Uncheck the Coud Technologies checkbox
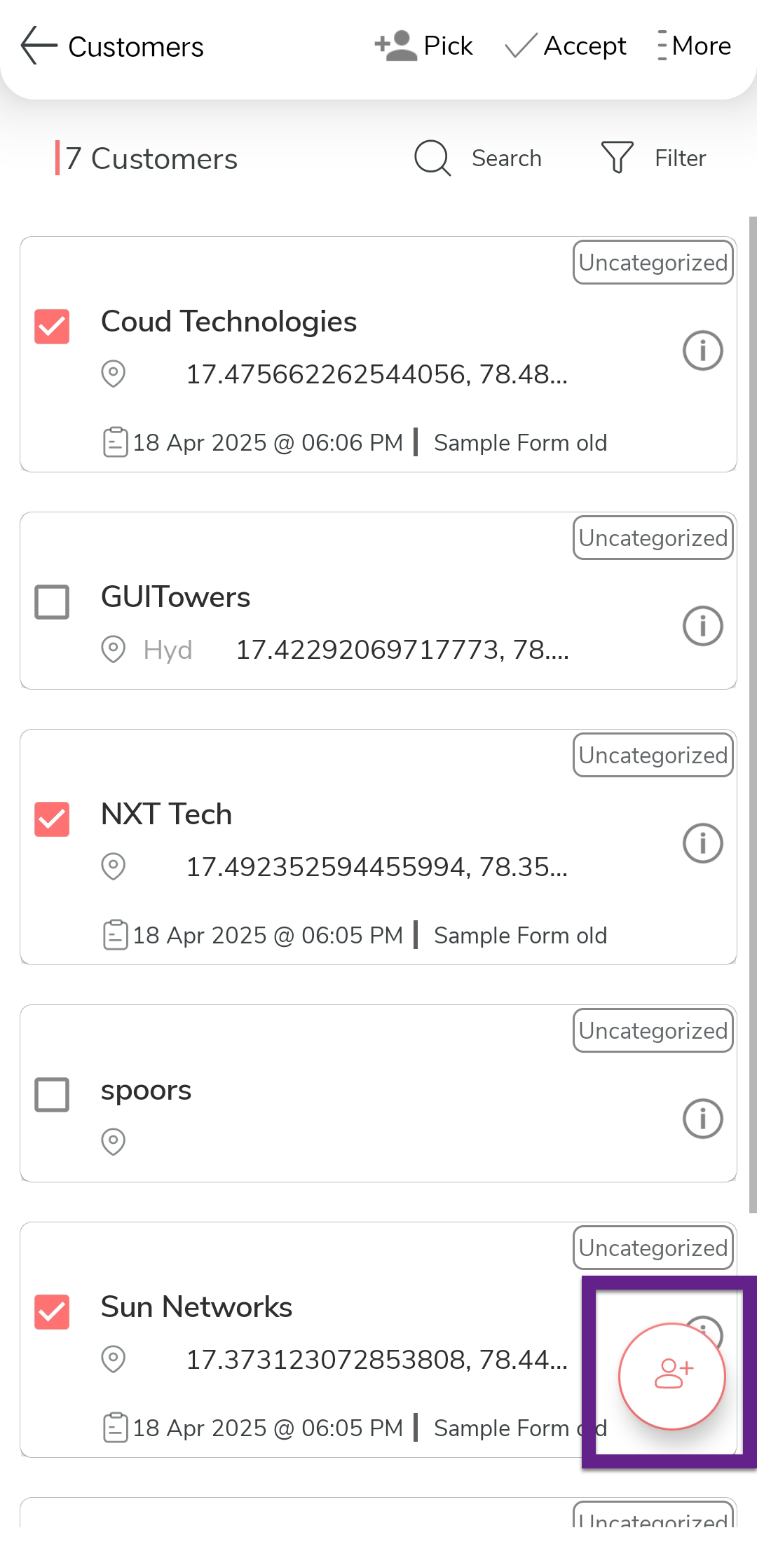Viewport: 757px width, 1563px height. coord(52,327)
